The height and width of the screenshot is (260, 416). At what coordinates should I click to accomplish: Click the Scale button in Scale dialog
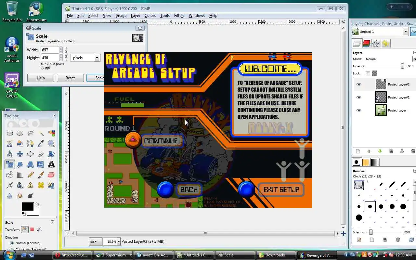coord(96,78)
